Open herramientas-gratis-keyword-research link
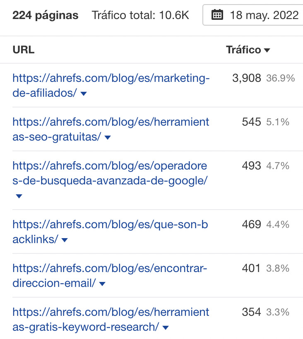Screen dimensions: 303x339 (x=111, y=320)
